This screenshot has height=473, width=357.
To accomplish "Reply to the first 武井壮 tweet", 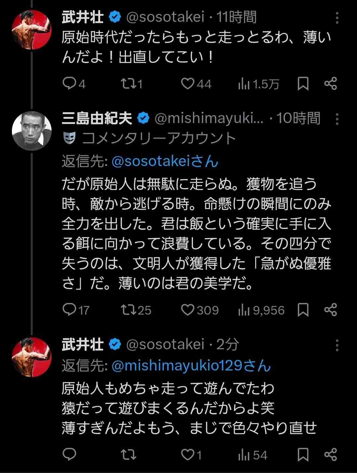I will coord(69,84).
